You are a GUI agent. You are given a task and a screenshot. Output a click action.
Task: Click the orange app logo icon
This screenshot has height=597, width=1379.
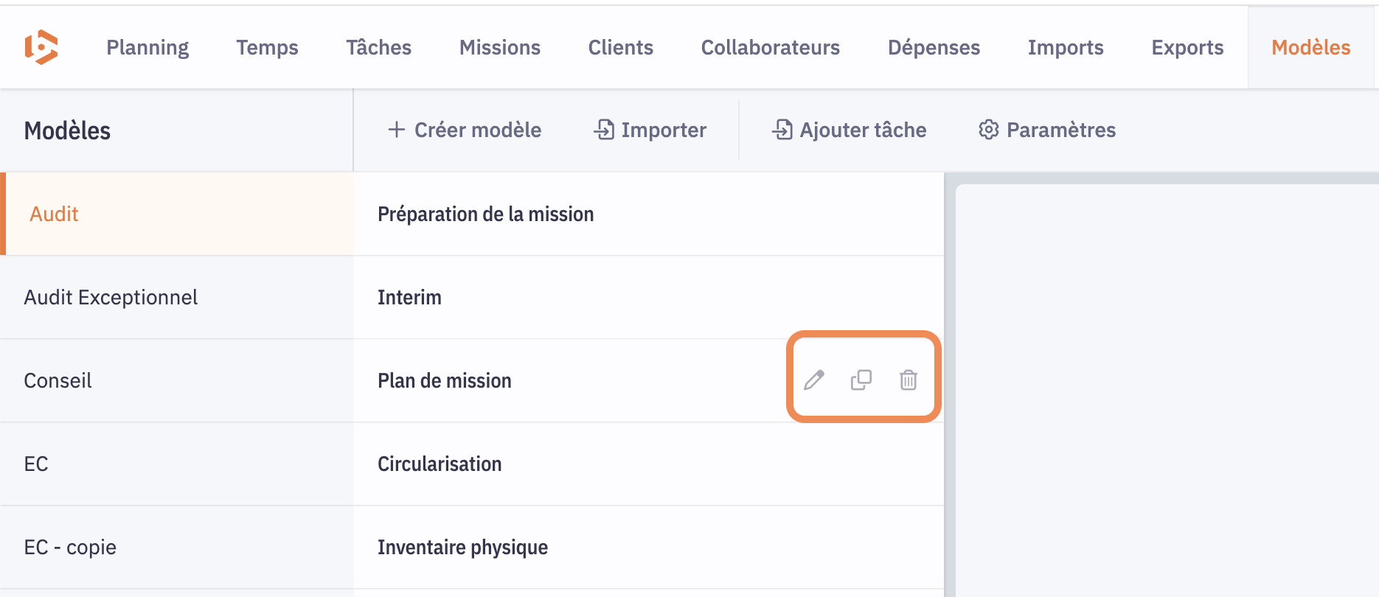(x=41, y=47)
